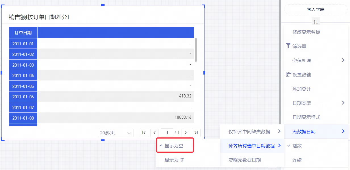Go to next page of table
350x170 pixels.
coord(186,133)
